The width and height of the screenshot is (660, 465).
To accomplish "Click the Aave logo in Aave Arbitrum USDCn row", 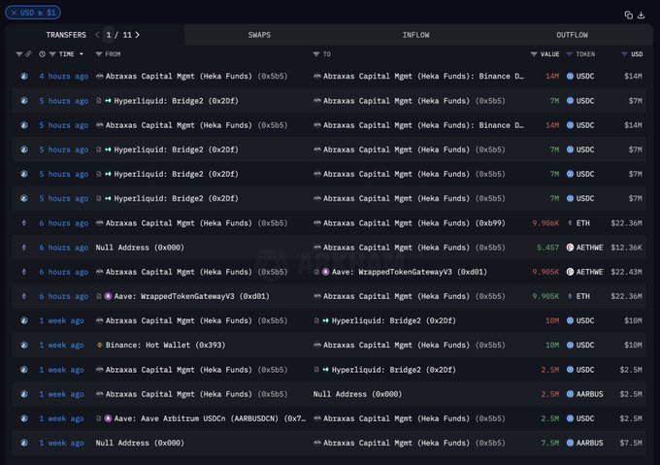I will (108, 418).
